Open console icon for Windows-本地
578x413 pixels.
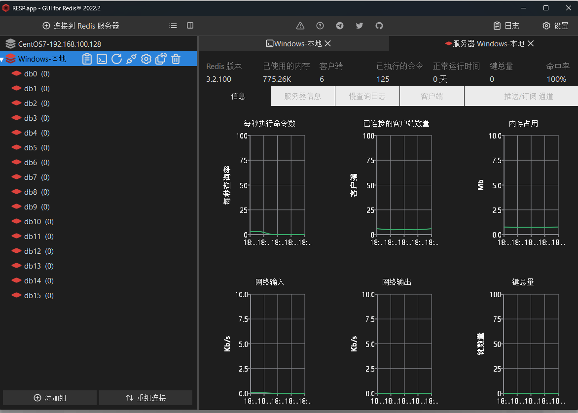(x=102, y=59)
